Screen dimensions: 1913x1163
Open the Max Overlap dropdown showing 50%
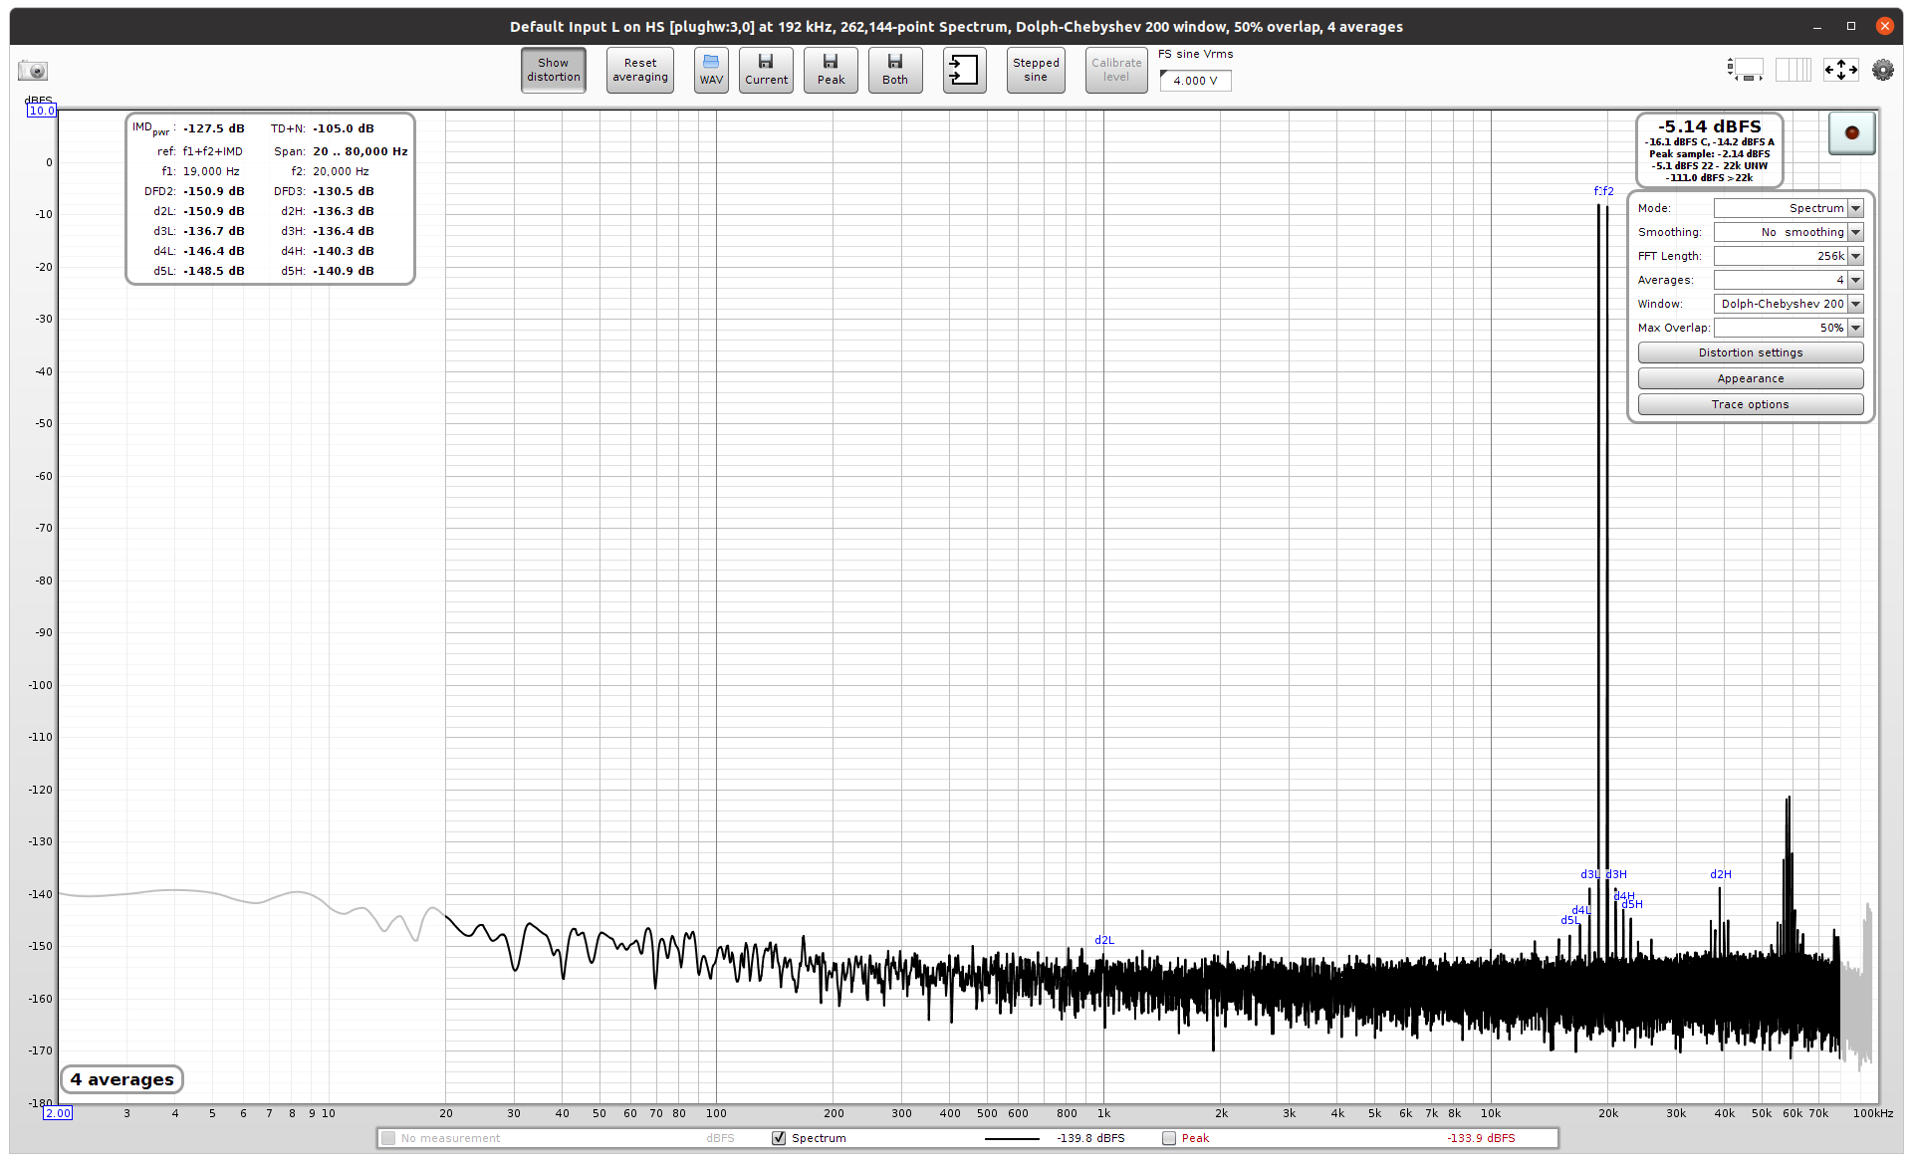[1789, 328]
